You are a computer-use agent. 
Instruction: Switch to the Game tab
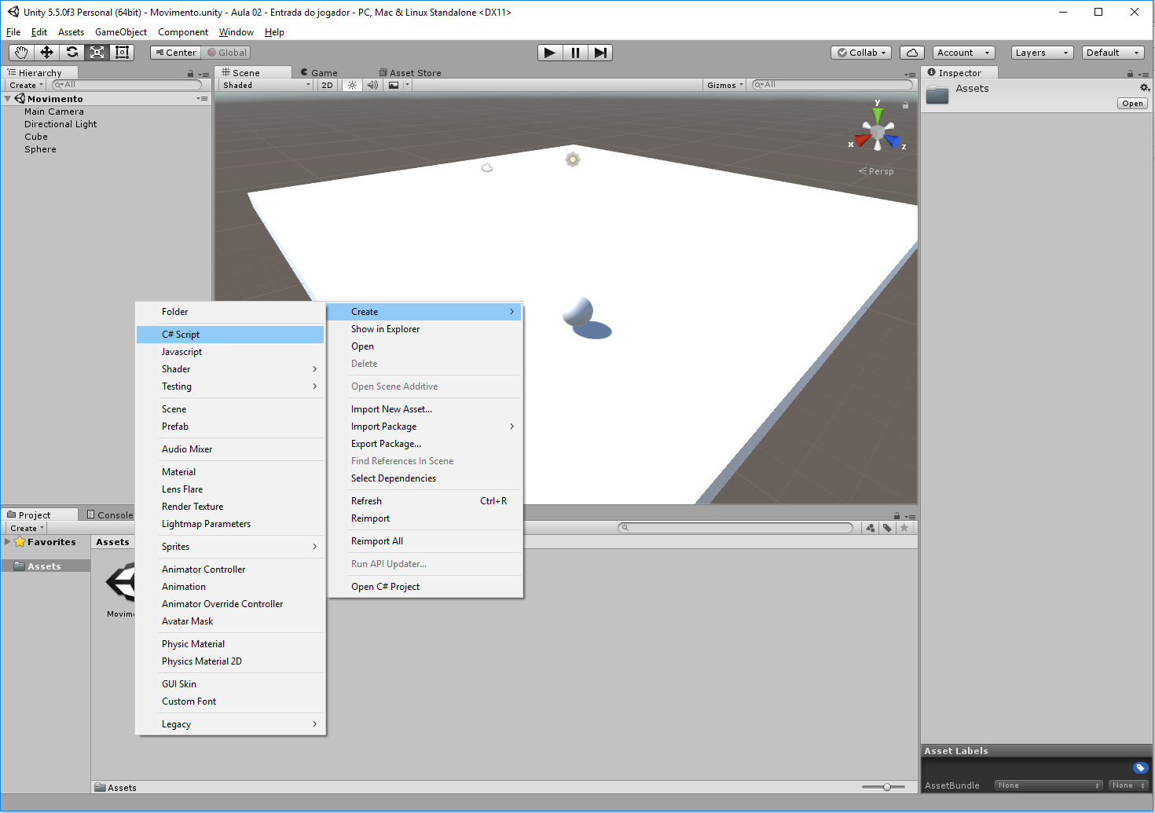pyautogui.click(x=320, y=73)
